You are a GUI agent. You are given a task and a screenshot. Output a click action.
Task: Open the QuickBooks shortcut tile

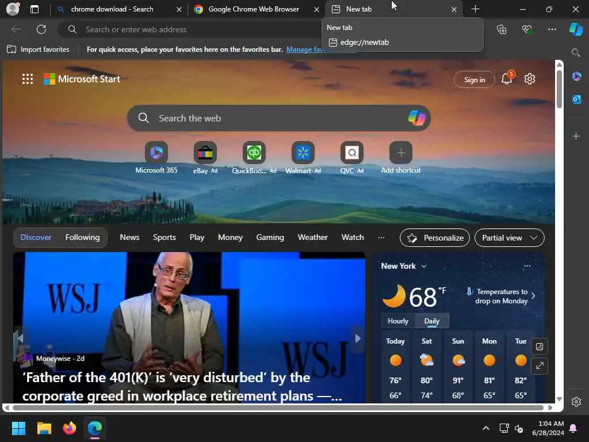[x=254, y=158]
